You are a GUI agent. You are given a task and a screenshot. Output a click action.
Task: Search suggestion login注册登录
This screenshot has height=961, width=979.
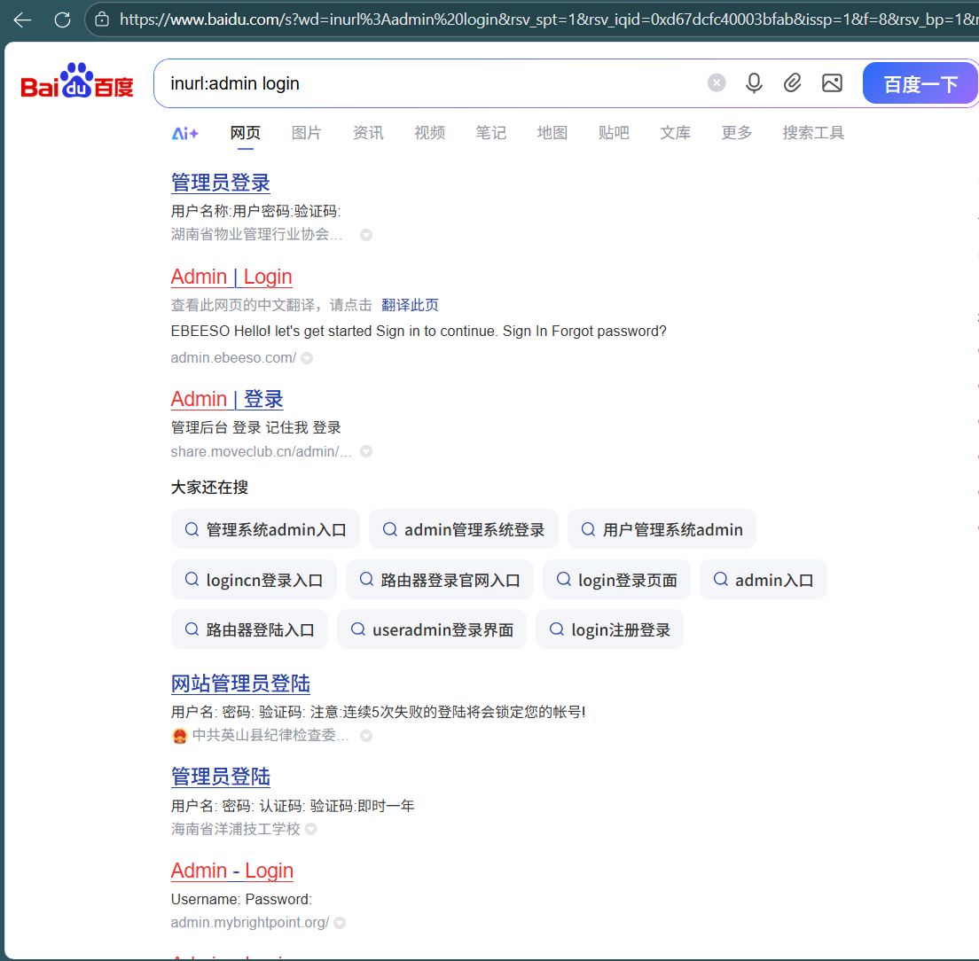pos(609,629)
